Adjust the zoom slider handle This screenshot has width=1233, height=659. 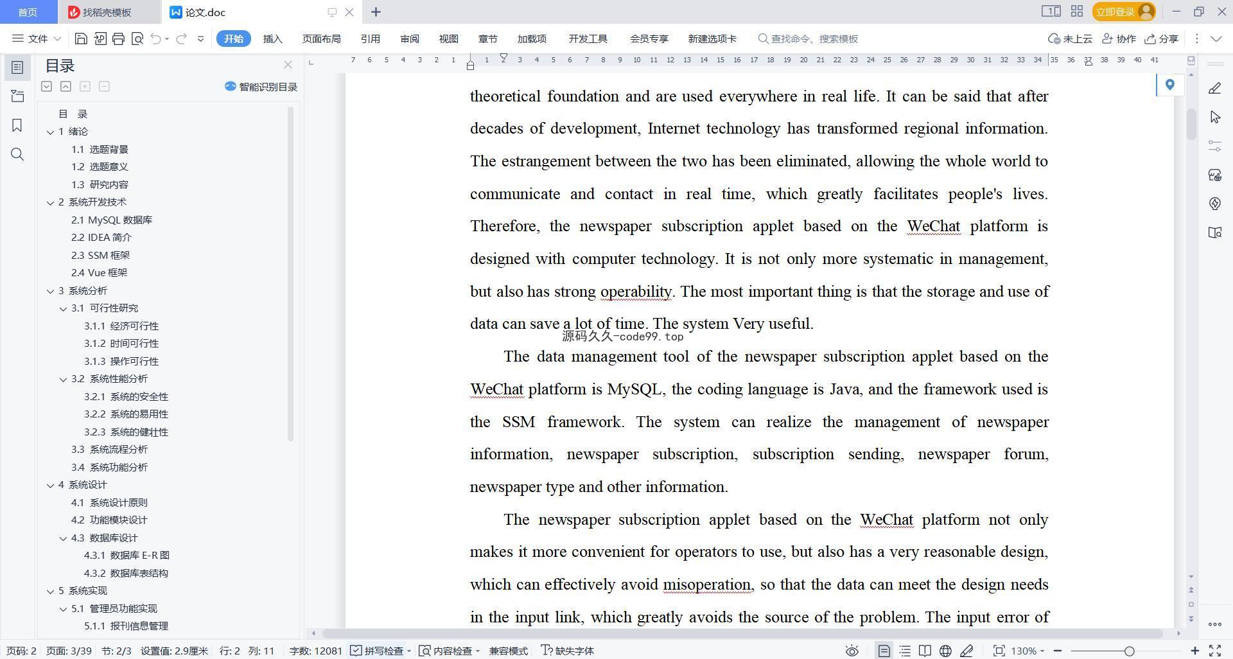point(1129,651)
